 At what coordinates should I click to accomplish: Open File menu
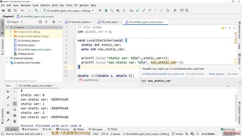click(3, 5)
